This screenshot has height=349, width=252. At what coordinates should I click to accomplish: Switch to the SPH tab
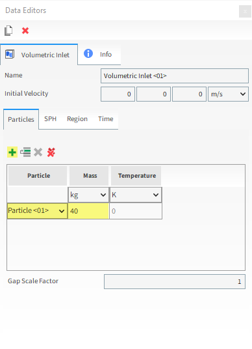[x=50, y=119]
